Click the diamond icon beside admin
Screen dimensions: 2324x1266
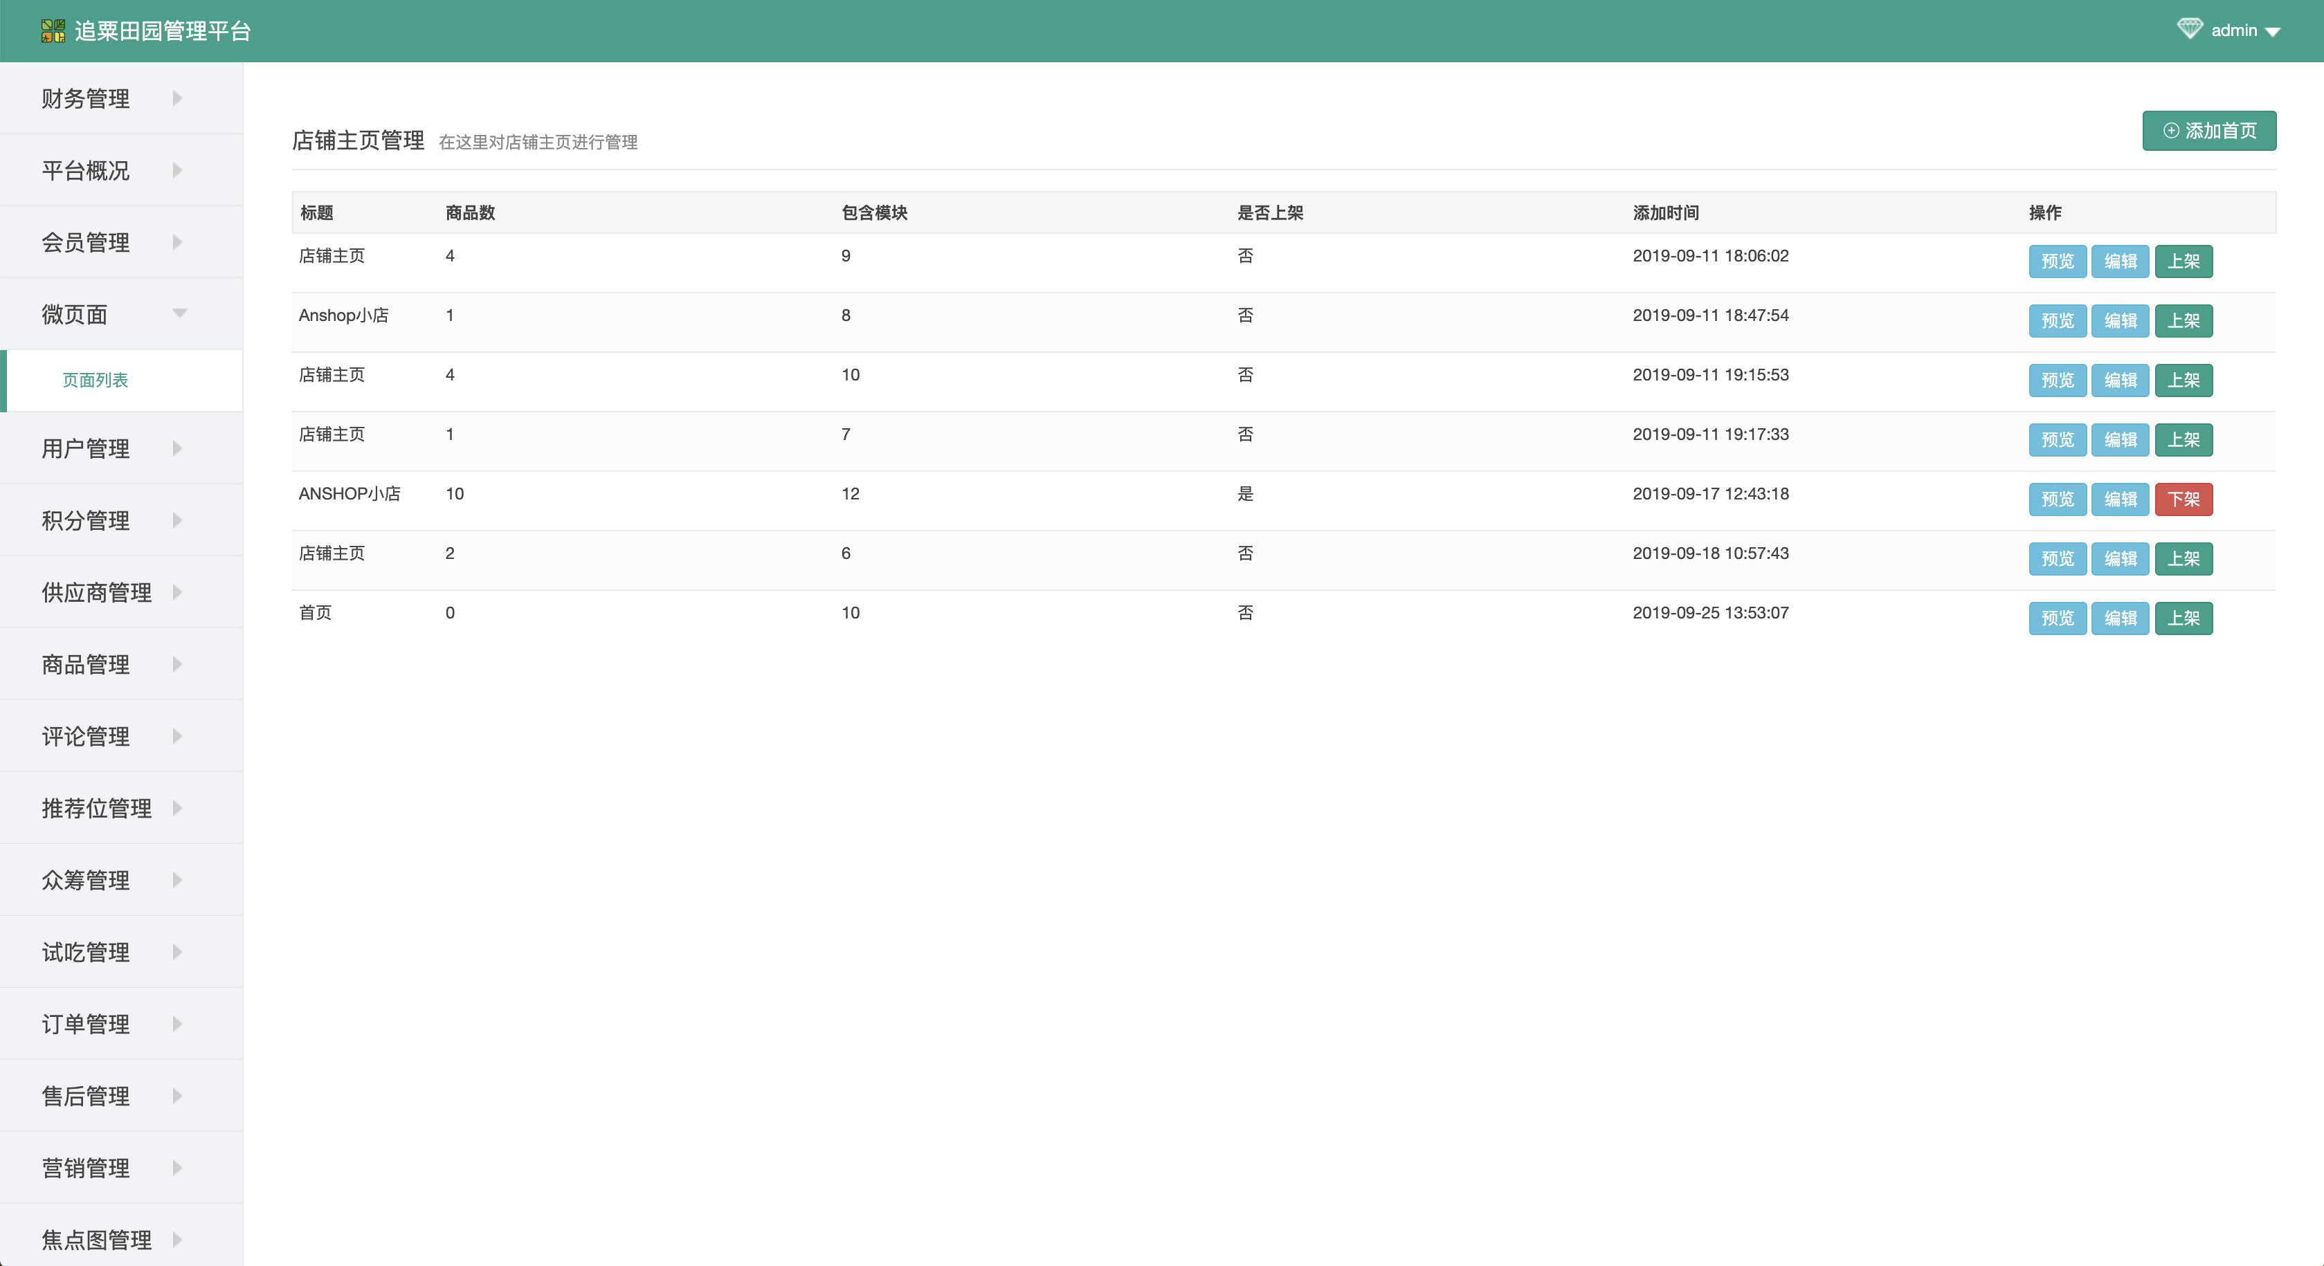pyautogui.click(x=2190, y=29)
